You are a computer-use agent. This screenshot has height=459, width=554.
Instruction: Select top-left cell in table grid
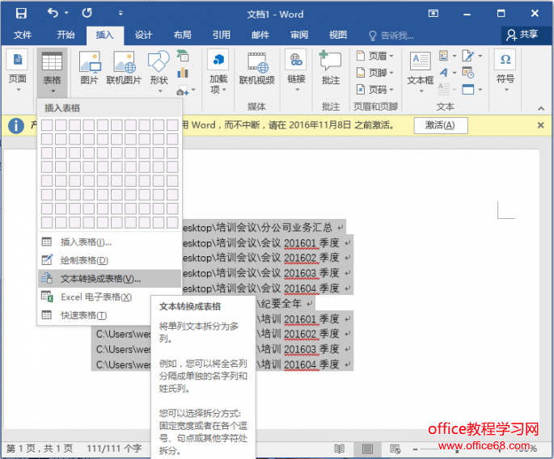(48, 124)
